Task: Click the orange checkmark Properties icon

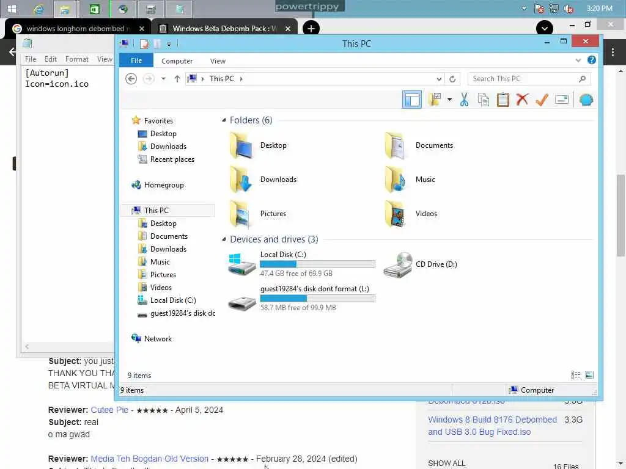Action: [542, 100]
